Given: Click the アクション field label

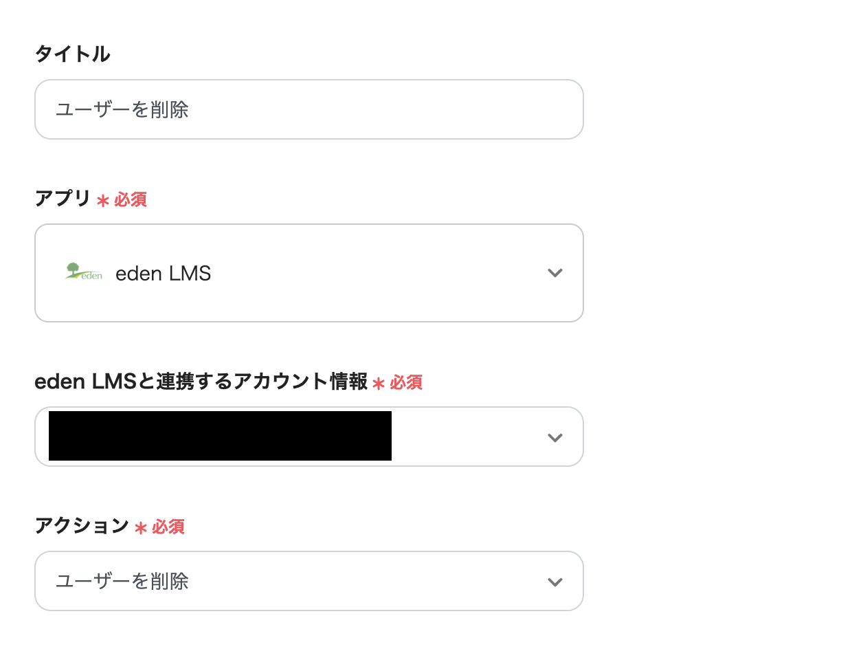Looking at the screenshot, I should [x=82, y=526].
